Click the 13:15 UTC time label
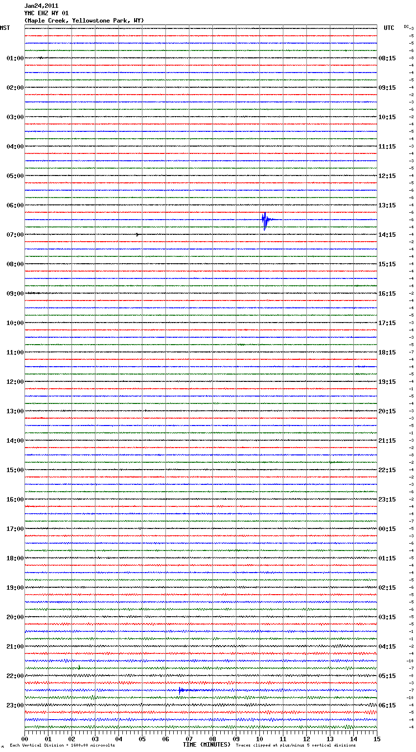The width and height of the screenshot is (416, 752). point(387,205)
